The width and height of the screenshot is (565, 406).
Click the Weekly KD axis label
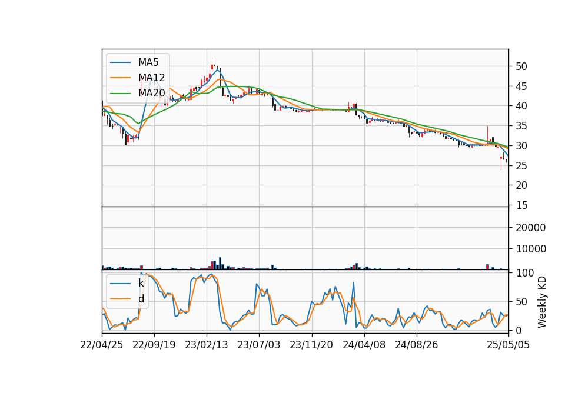(541, 302)
